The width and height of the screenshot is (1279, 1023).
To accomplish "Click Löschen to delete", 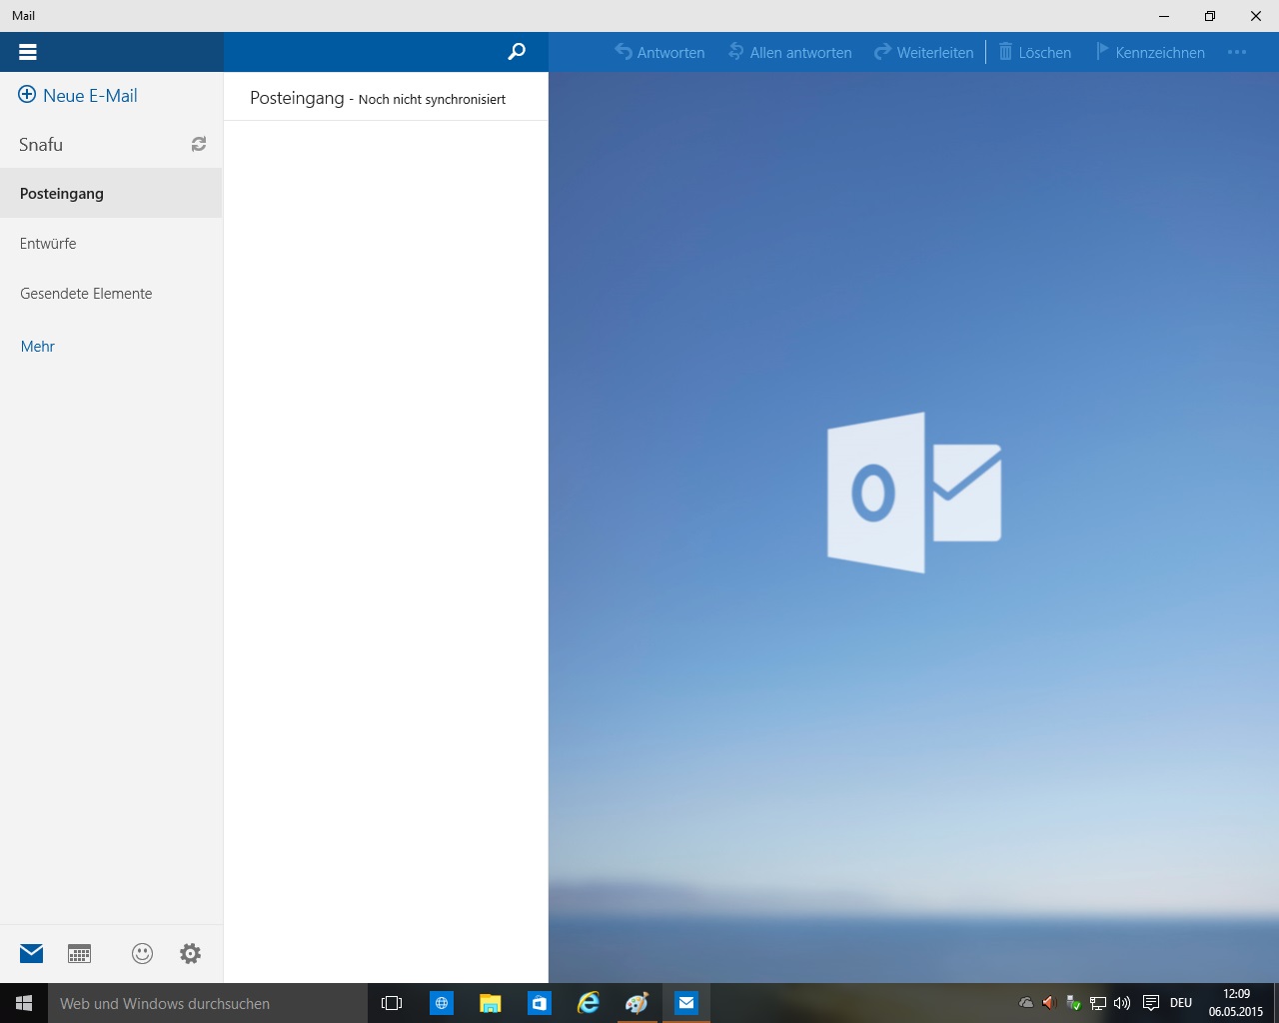I will (x=1035, y=52).
